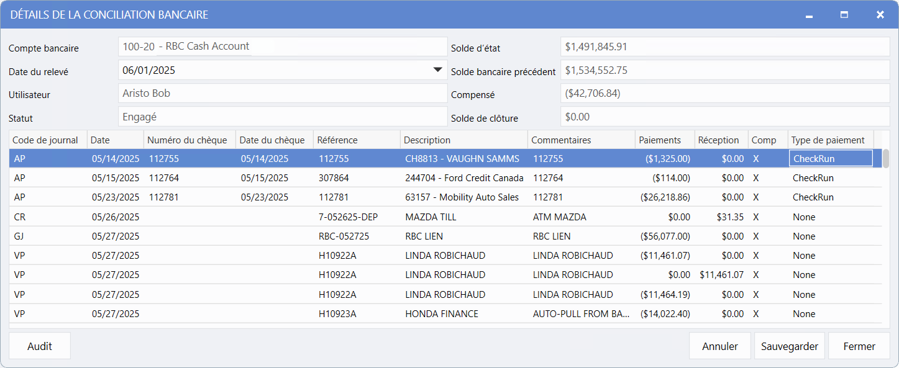Viewport: 899px width, 368px height.
Task: Click the Type de paiement column header
Action: (828, 140)
